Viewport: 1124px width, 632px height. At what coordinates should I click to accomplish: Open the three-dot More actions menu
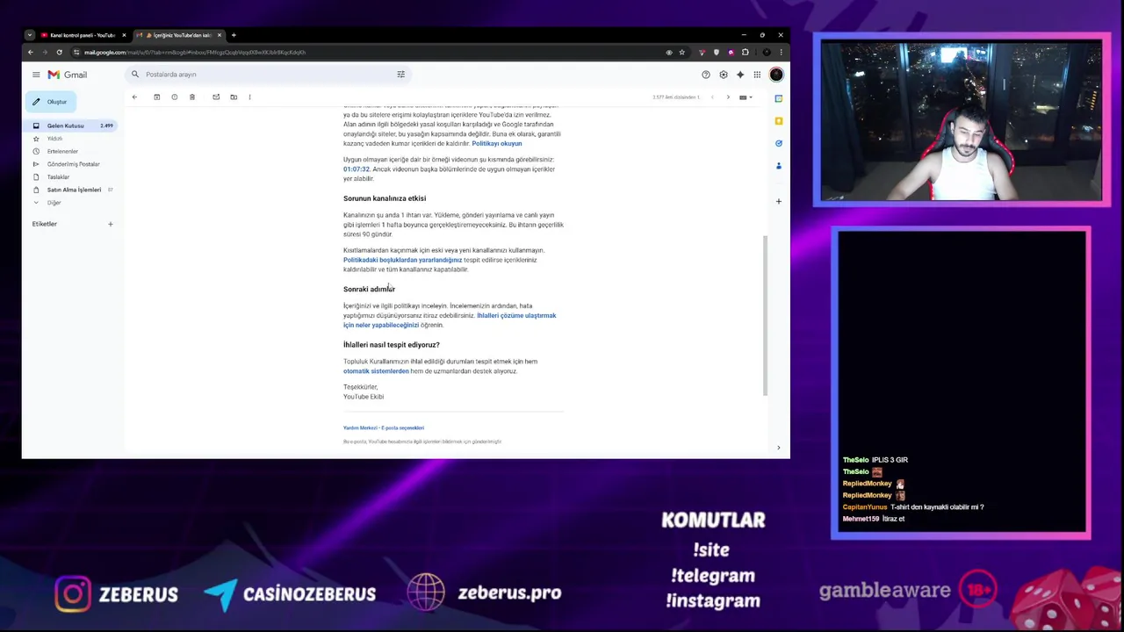(249, 97)
